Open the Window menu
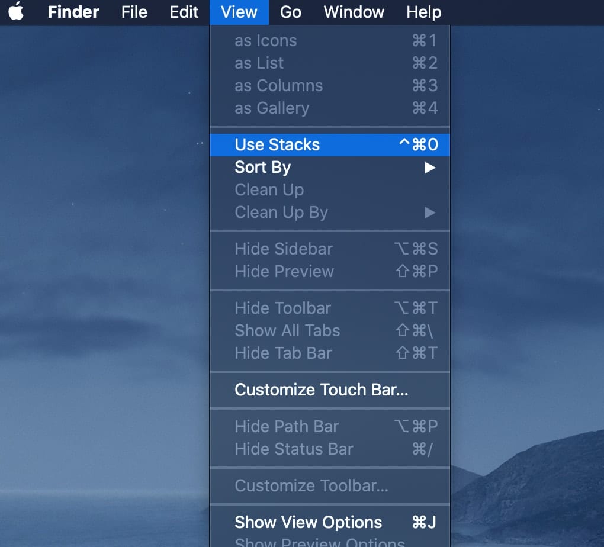The image size is (604, 547). 354,12
